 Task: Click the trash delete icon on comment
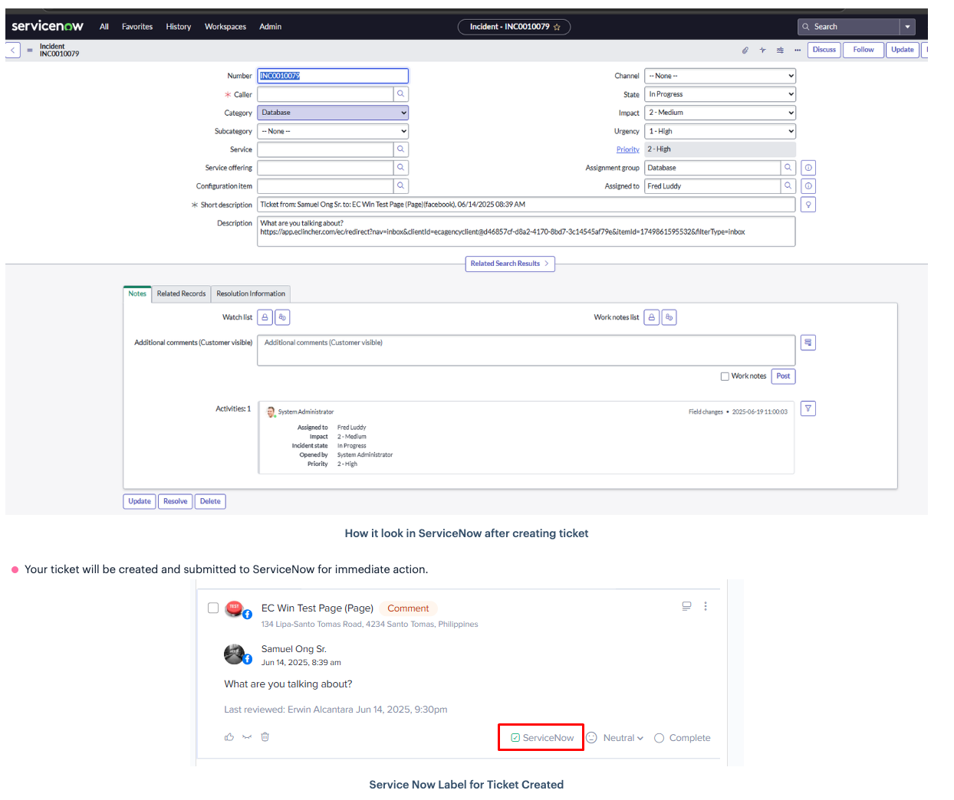coord(265,737)
